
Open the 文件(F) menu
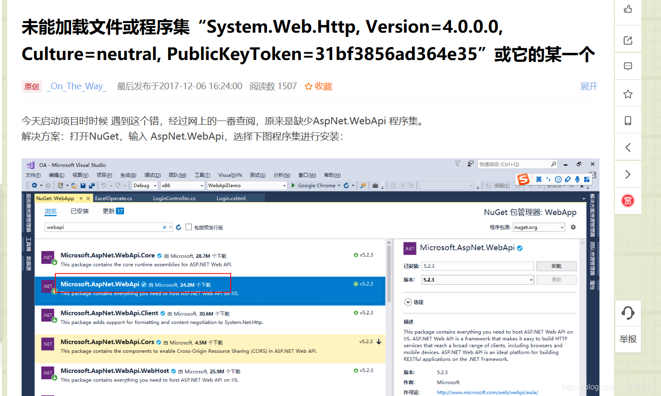pos(33,175)
